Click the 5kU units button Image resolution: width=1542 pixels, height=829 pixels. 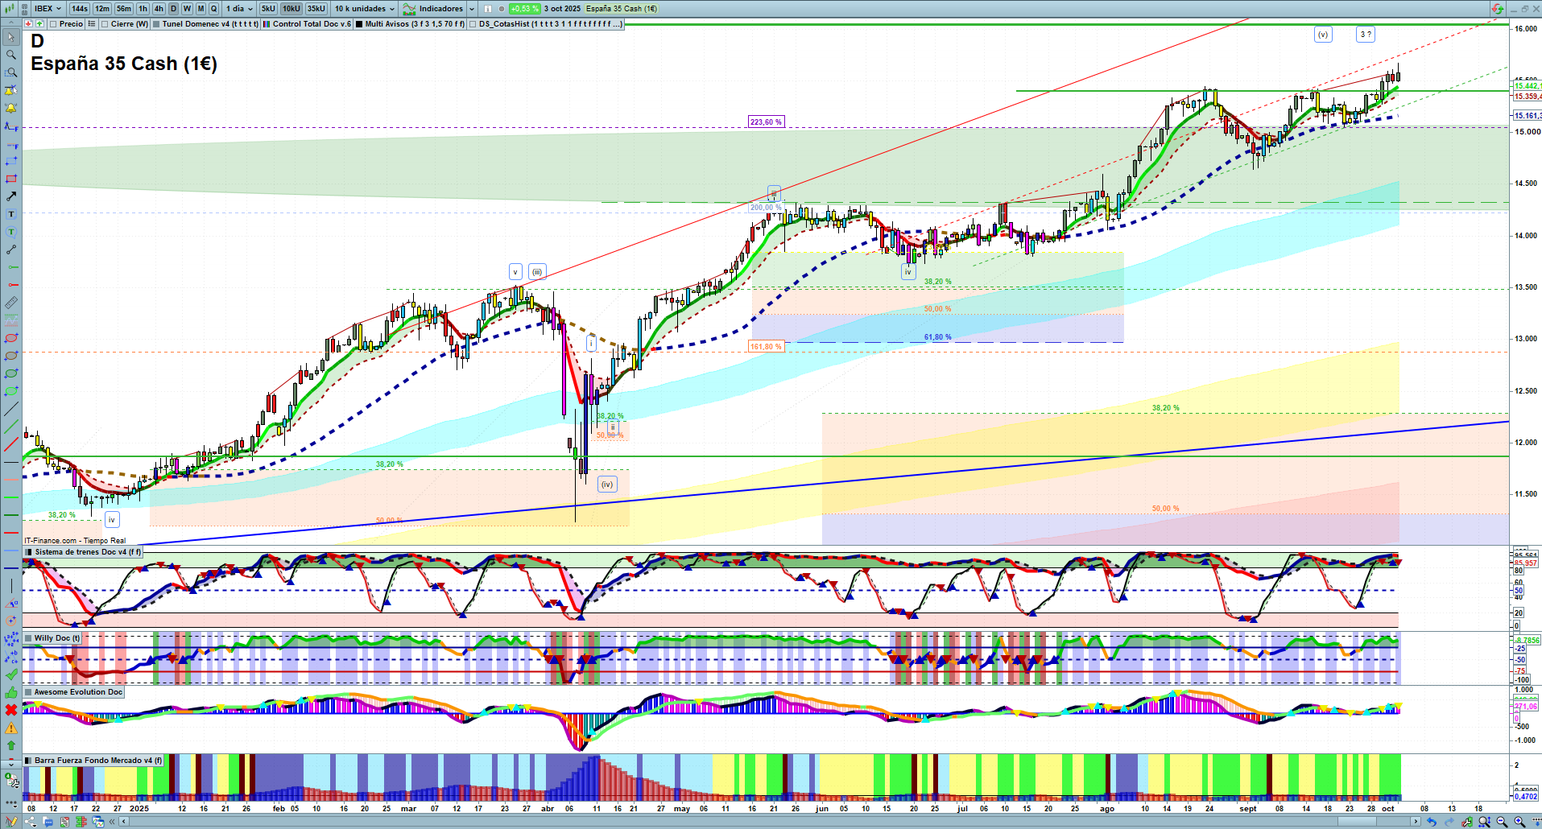268,9
